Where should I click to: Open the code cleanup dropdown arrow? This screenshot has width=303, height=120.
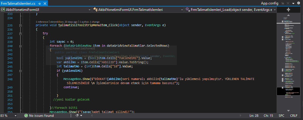[x=81, y=116]
